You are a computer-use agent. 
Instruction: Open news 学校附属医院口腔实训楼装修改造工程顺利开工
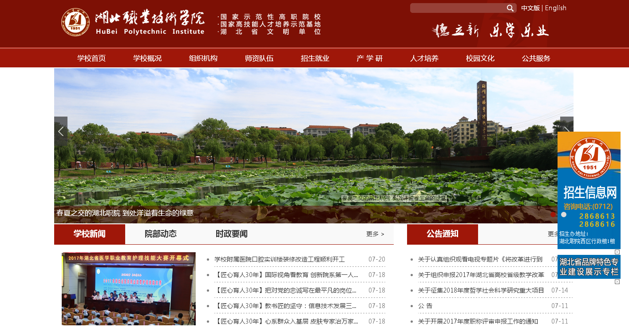pyautogui.click(x=280, y=259)
